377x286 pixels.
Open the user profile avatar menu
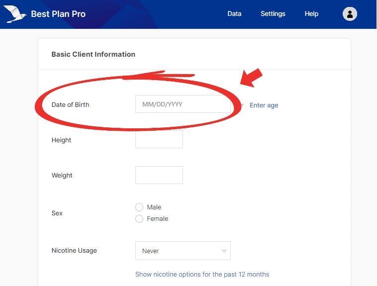(x=350, y=14)
